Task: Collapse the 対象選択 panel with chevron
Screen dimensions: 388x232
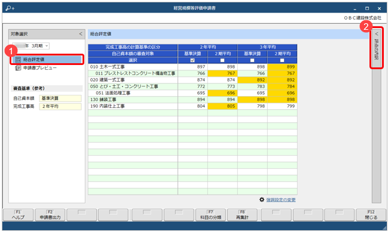Action: [81, 34]
